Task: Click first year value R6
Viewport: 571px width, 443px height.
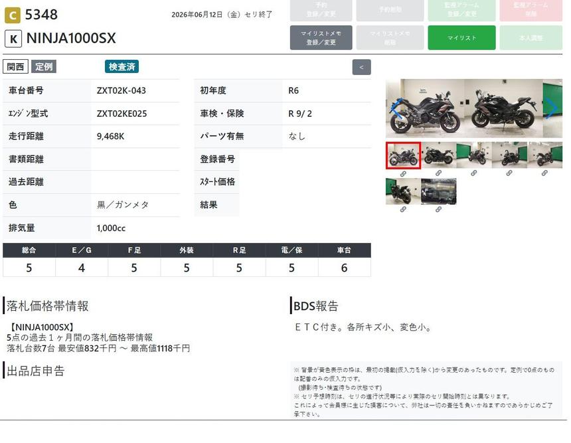Action: coord(293,90)
